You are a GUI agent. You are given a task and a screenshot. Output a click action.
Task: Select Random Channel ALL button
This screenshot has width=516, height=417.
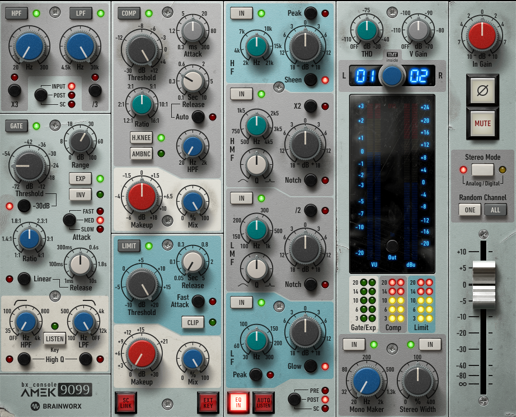point(495,210)
